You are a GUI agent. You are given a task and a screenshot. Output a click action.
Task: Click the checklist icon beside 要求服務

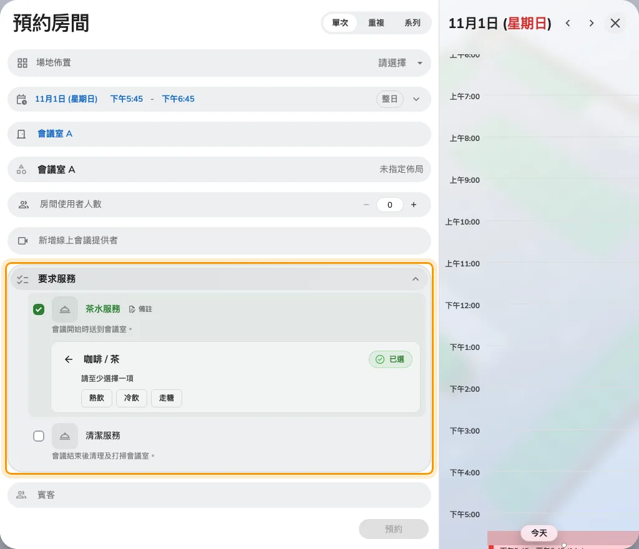[22, 279]
